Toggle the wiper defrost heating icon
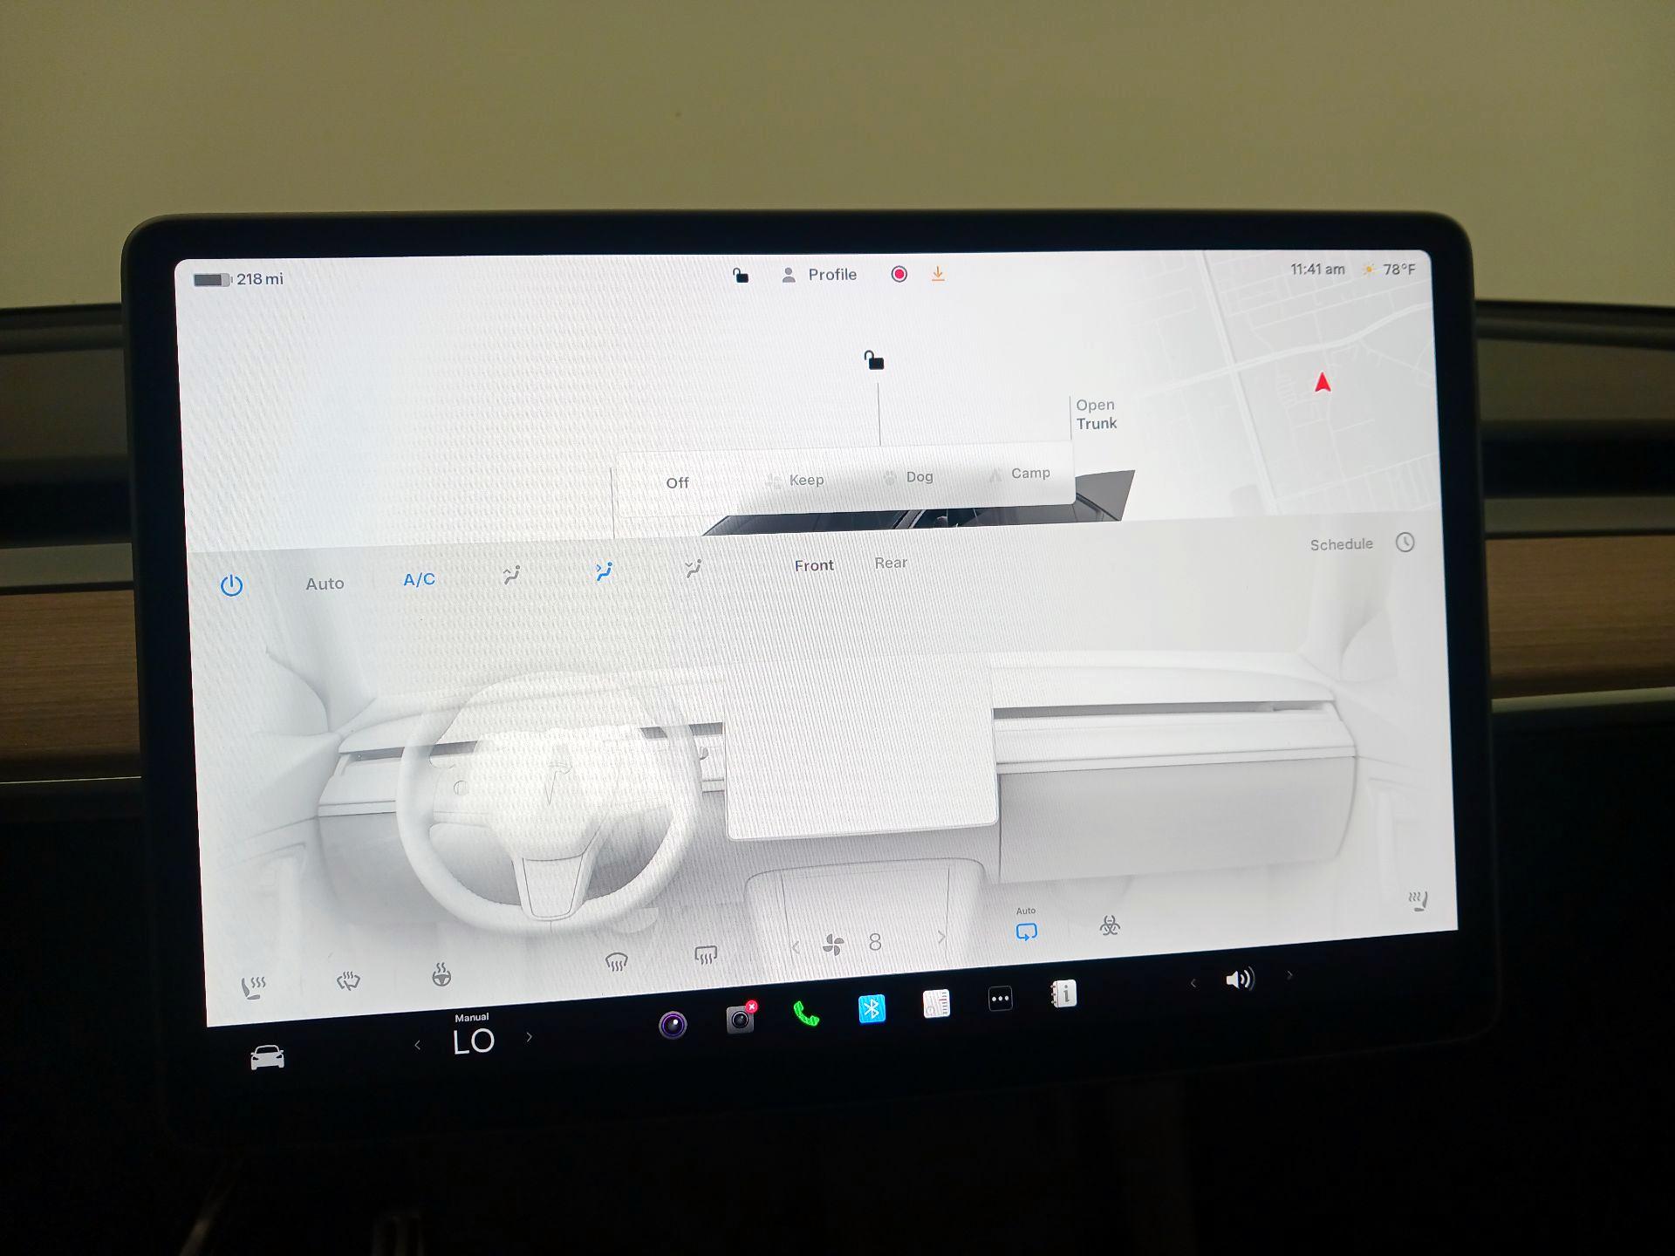 tap(348, 981)
